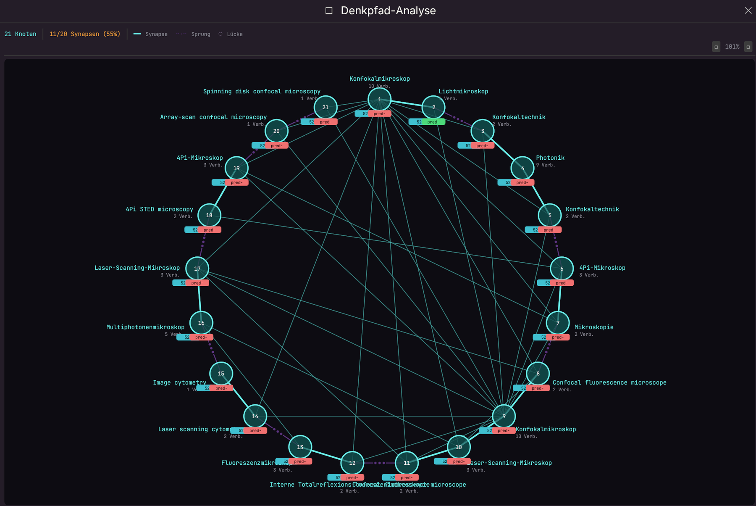Viewport: 756px width, 506px height.
Task: Select node 18 4Pi STED microscopy
Action: pyautogui.click(x=209, y=215)
